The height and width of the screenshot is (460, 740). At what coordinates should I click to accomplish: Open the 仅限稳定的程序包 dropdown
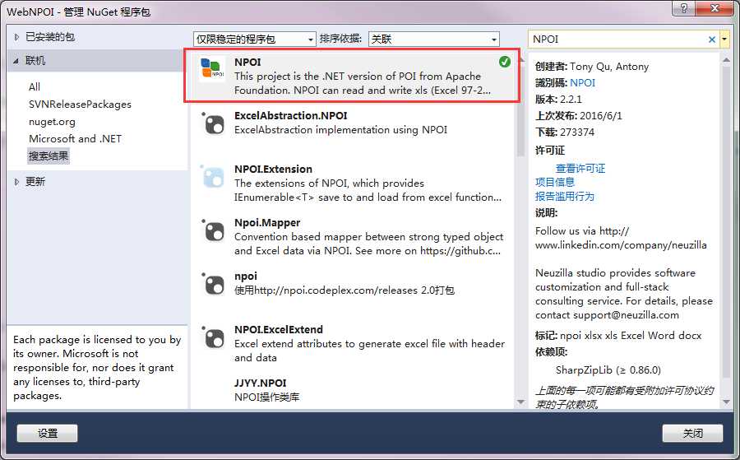click(x=254, y=39)
